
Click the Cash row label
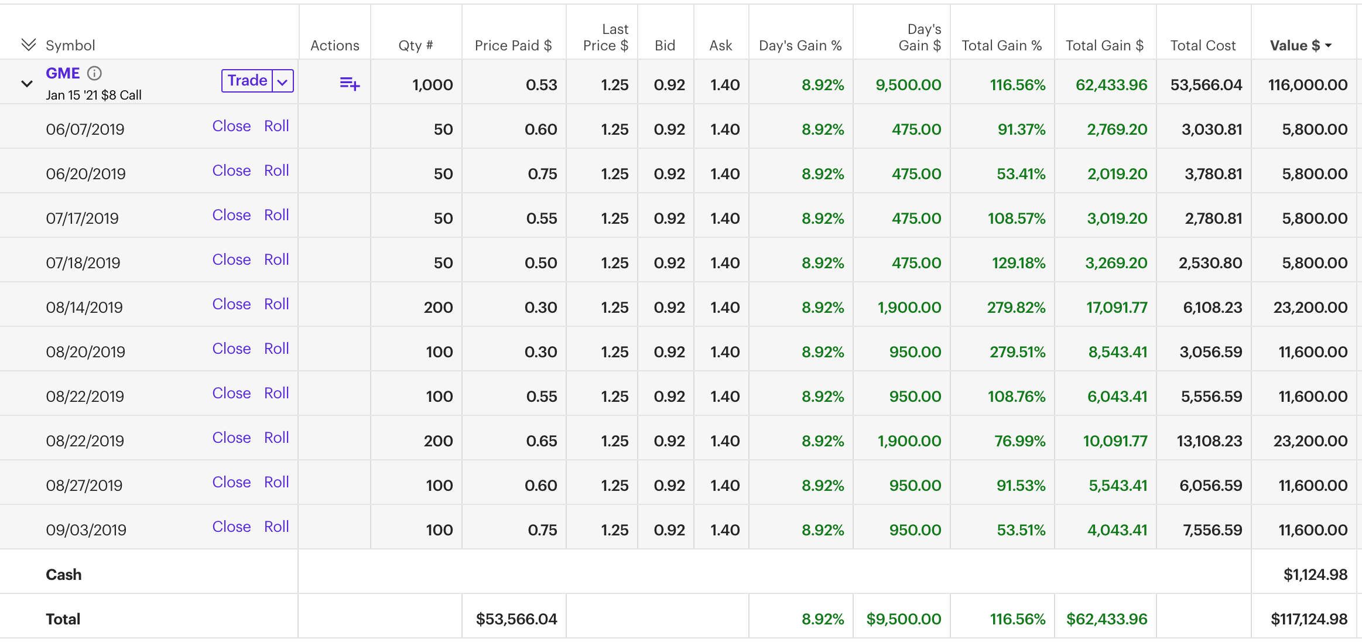[x=64, y=575]
